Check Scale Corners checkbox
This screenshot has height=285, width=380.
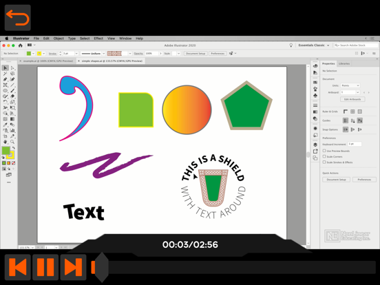coord(324,156)
